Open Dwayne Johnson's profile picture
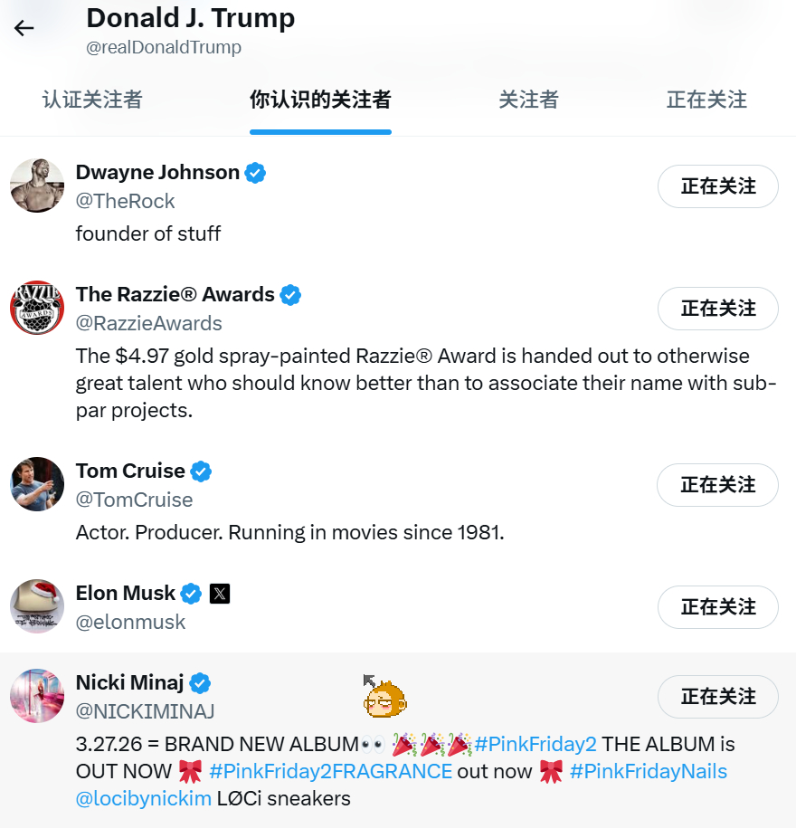The height and width of the screenshot is (838, 796). click(37, 186)
